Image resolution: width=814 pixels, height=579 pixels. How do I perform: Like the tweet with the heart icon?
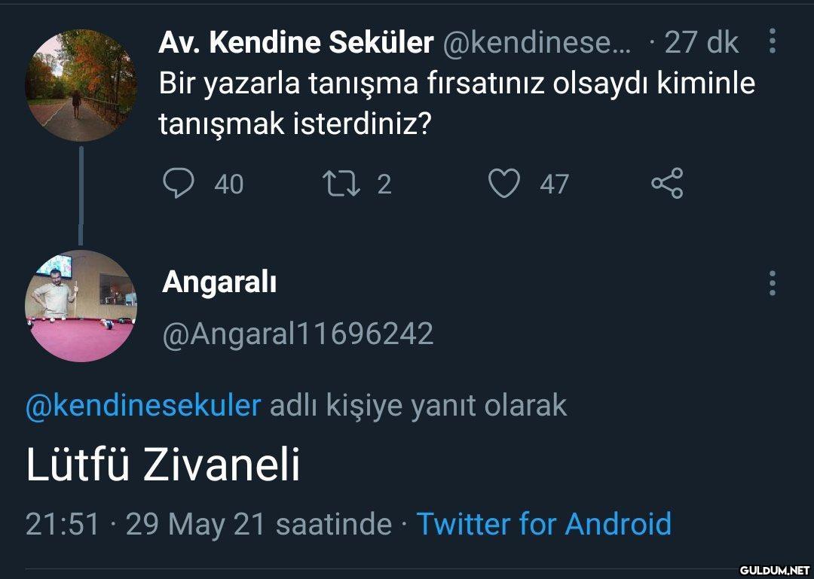click(503, 184)
